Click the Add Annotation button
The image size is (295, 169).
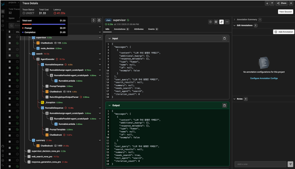click(x=283, y=31)
